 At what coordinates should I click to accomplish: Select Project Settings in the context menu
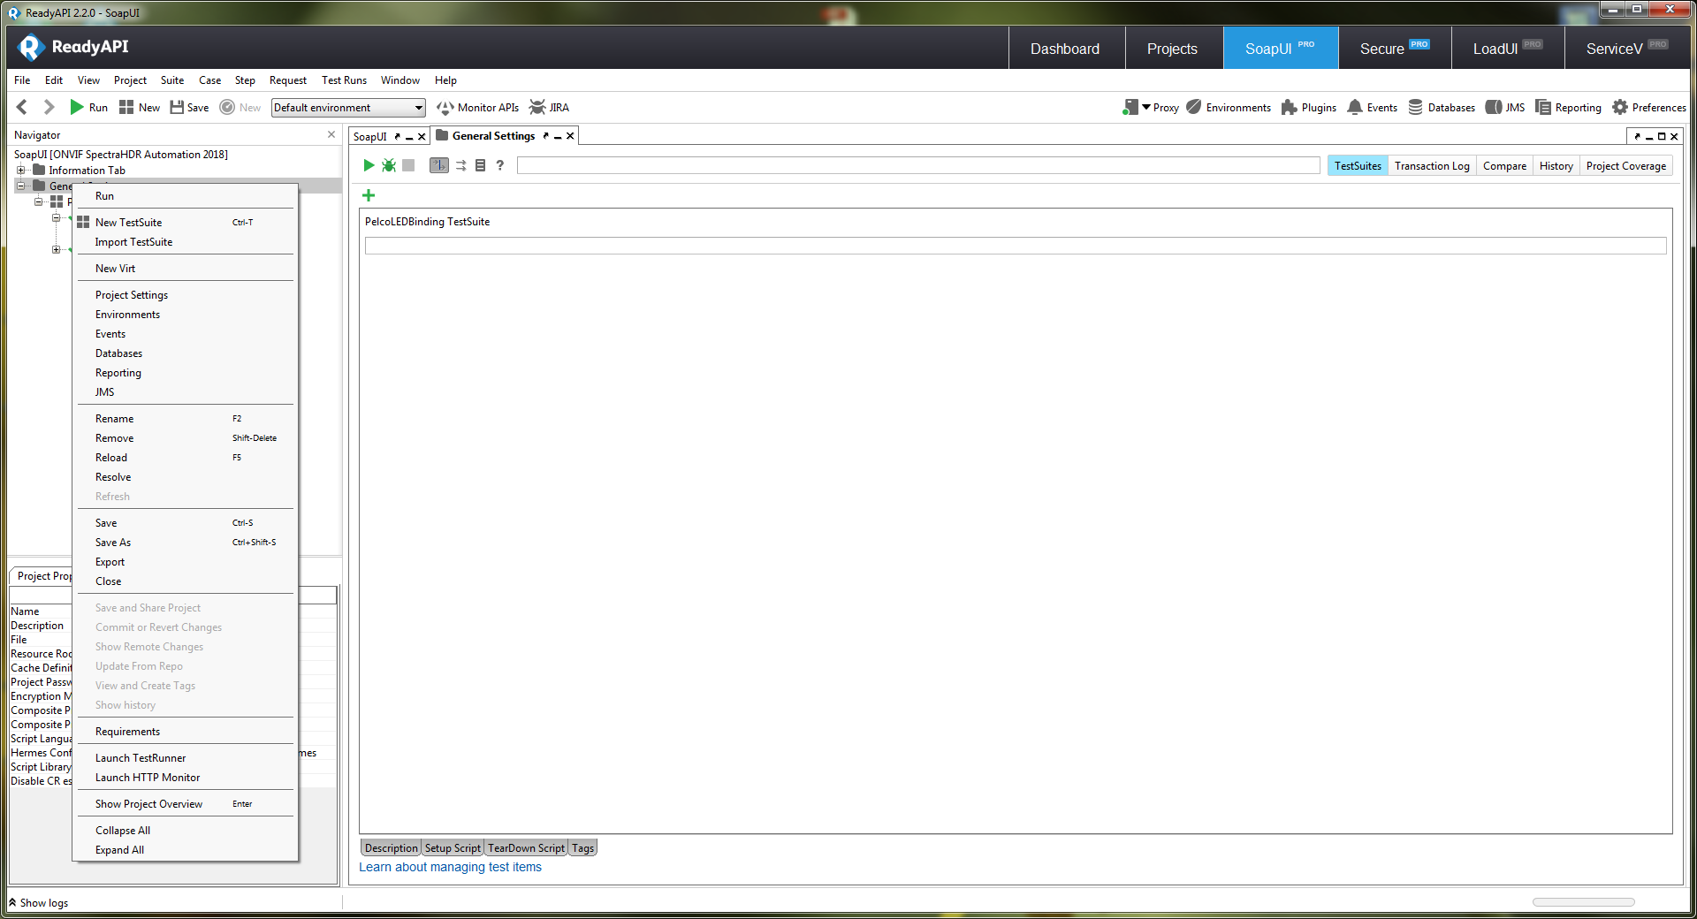185,295
